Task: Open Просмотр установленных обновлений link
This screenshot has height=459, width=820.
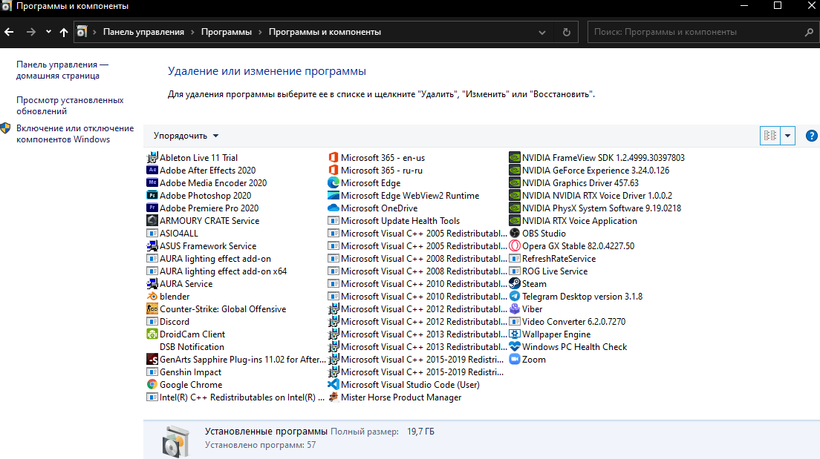Action: point(70,105)
